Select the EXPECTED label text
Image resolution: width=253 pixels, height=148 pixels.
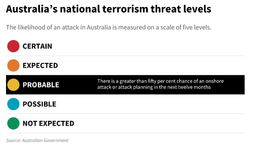41,65
